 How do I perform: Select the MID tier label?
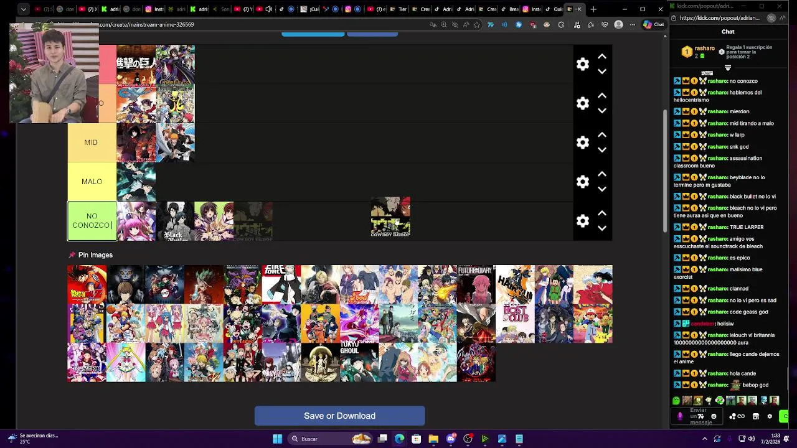coord(92,142)
